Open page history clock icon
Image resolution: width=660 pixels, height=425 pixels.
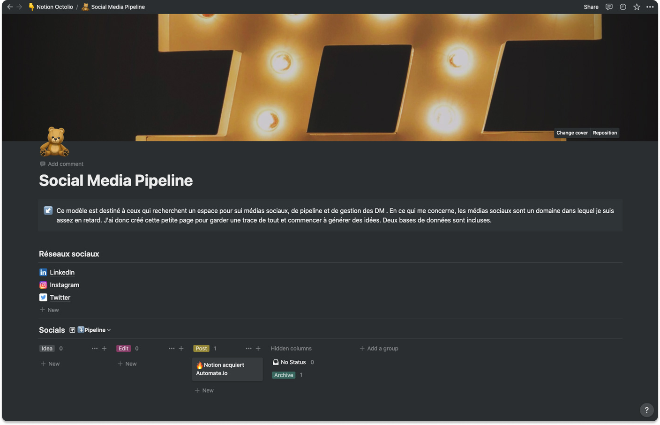point(623,7)
